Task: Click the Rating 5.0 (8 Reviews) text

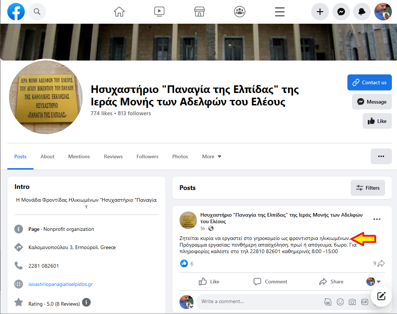Action: 54,304
